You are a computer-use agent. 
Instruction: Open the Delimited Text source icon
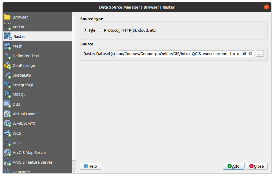point(7,56)
